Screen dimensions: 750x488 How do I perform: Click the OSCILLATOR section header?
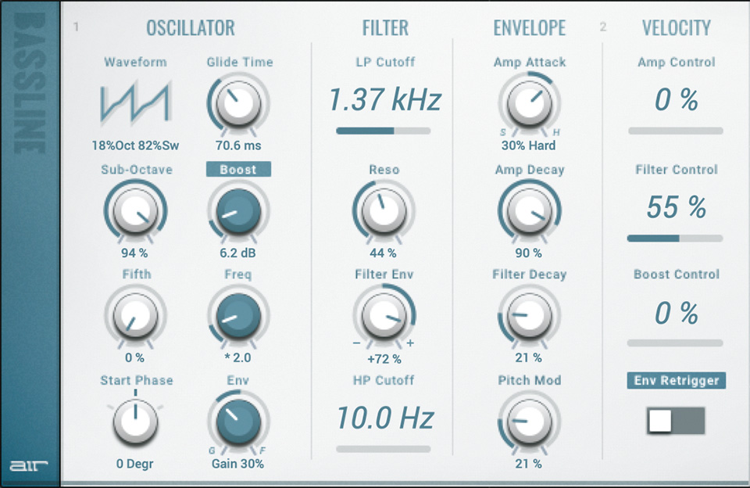[191, 28]
